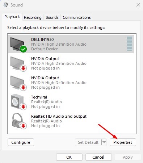Click the DELL IN1930 volume level meter
The image size is (143, 163).
coord(130,44)
